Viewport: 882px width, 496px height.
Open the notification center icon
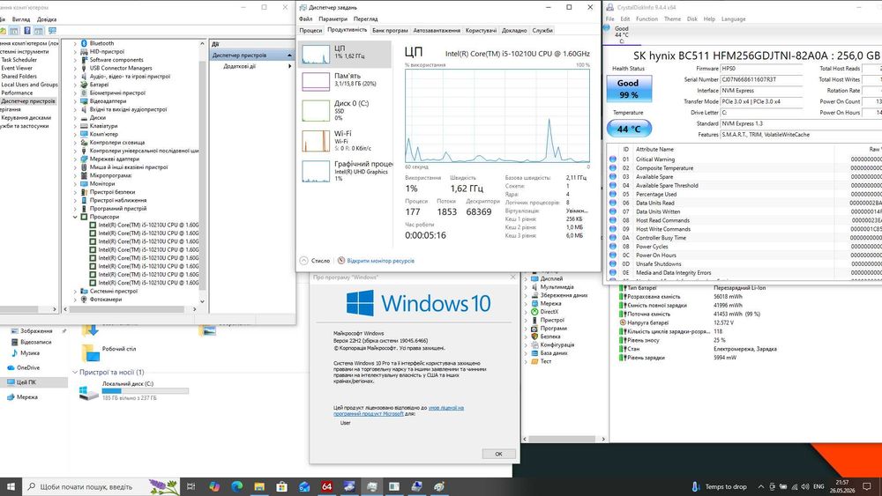pos(867,486)
